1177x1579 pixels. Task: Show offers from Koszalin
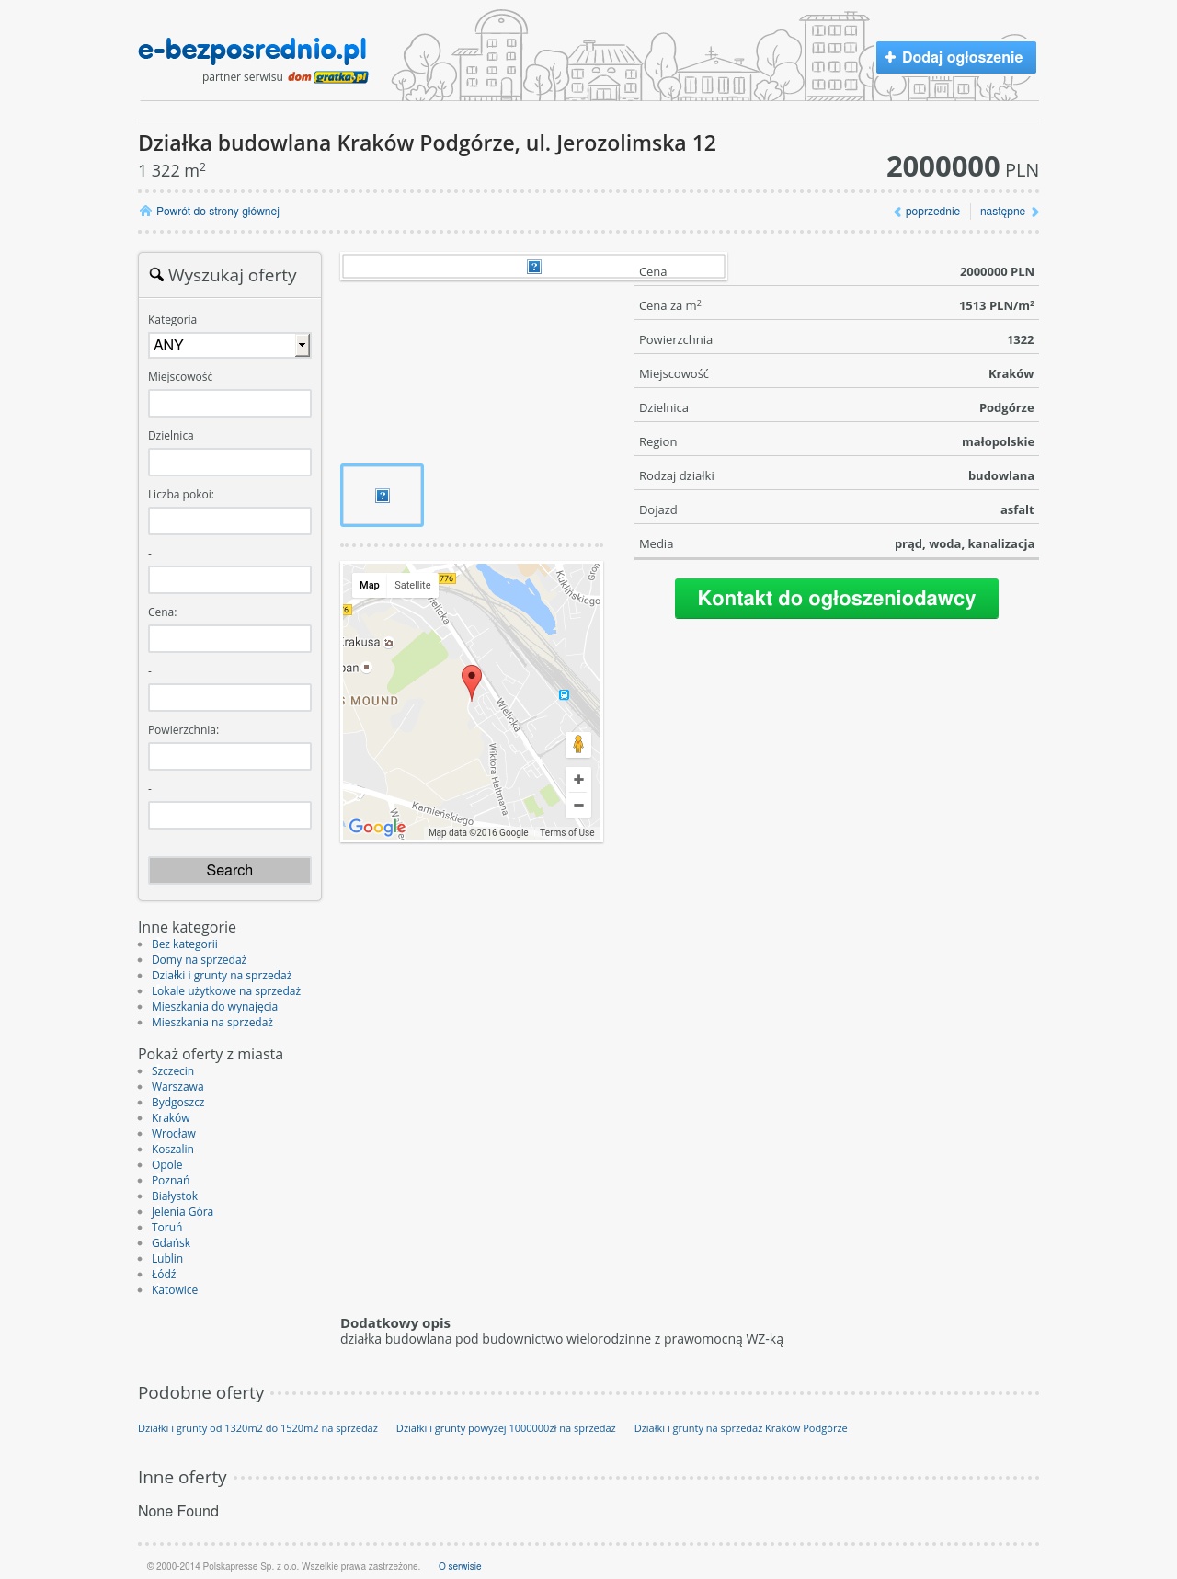tap(173, 1150)
